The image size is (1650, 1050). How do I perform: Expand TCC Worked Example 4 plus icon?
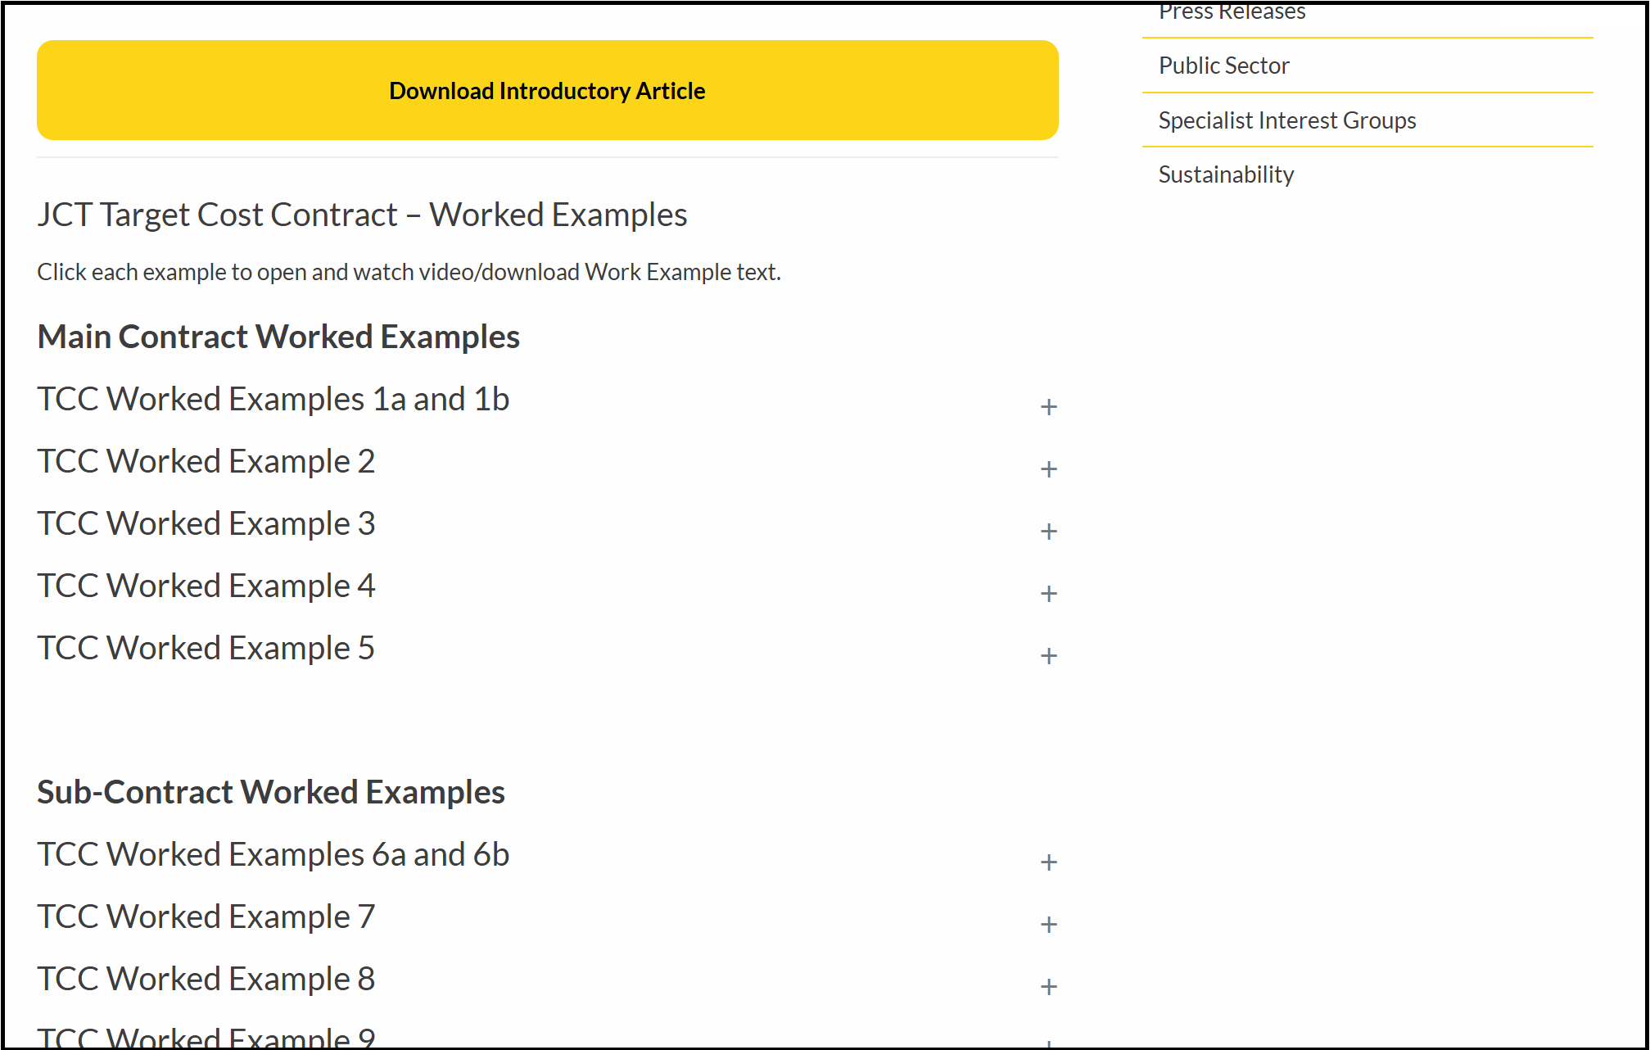coord(1048,594)
